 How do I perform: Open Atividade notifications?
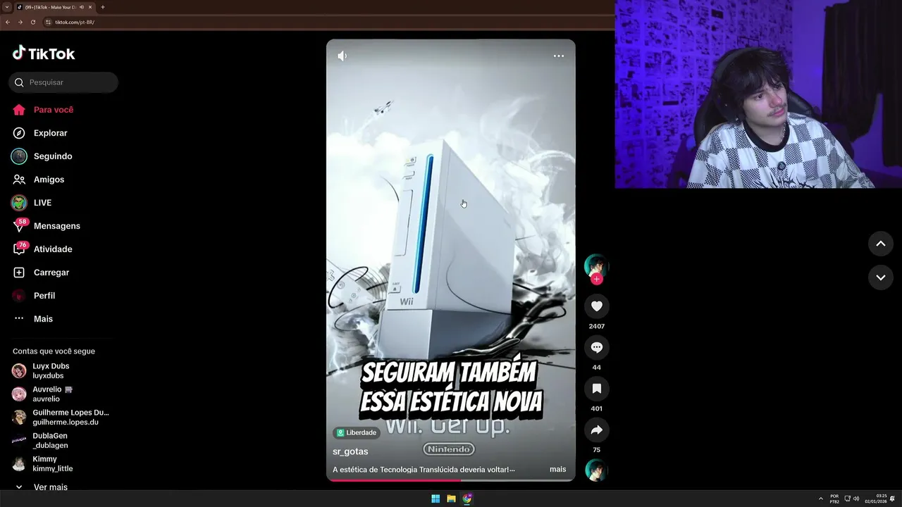click(x=43, y=249)
